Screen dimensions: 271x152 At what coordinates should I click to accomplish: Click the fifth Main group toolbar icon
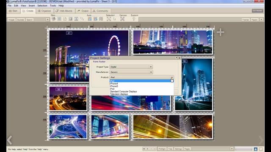(76, 19)
